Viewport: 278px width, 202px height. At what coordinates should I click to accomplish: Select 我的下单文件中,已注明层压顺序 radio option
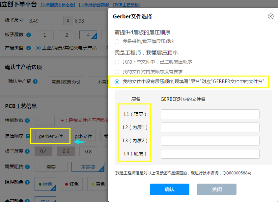pos(117,62)
